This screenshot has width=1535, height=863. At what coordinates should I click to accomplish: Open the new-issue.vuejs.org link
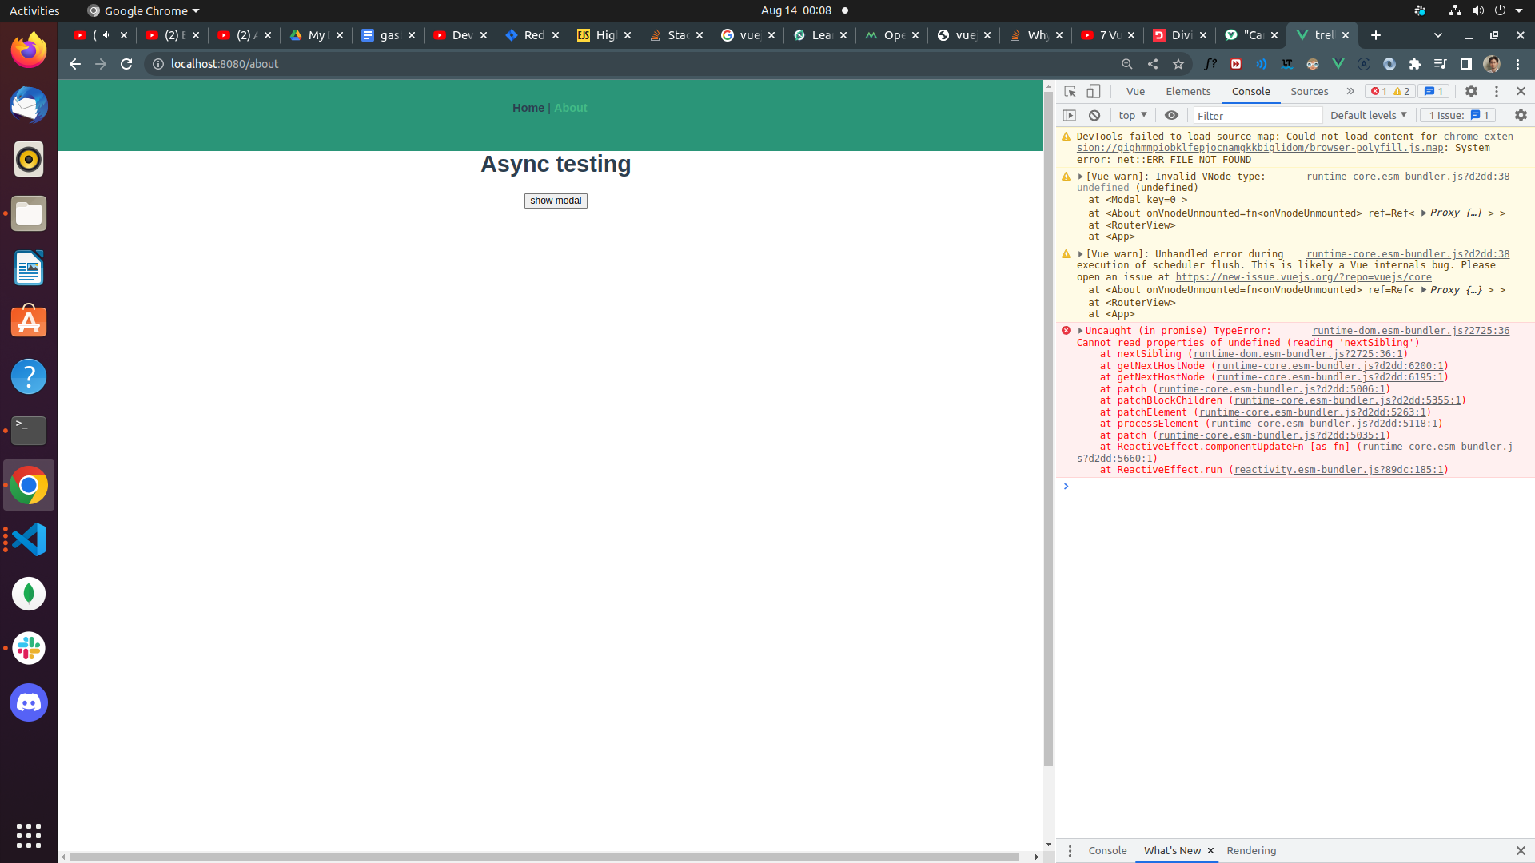[x=1303, y=277]
